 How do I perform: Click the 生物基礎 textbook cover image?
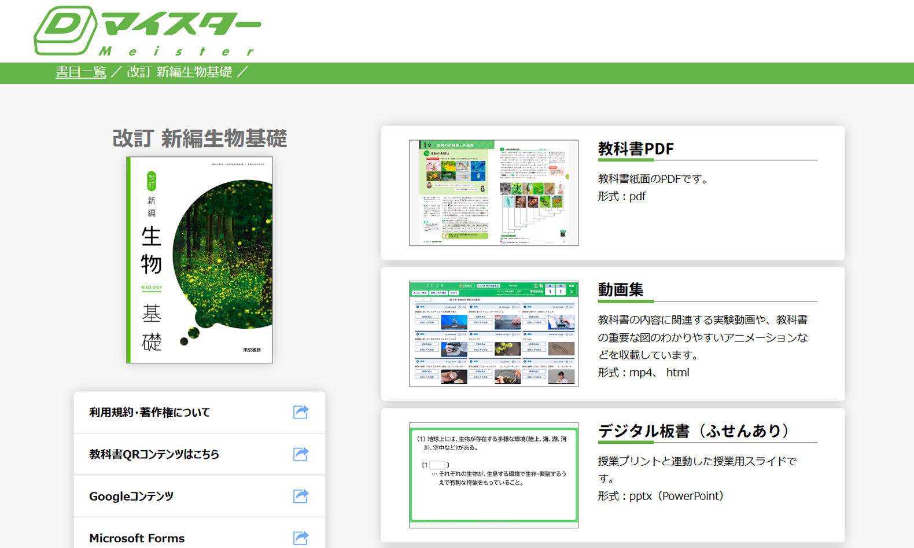(200, 260)
